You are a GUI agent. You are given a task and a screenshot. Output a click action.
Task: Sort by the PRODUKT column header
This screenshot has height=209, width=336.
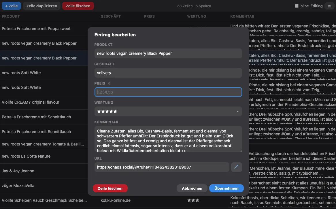(11, 16)
